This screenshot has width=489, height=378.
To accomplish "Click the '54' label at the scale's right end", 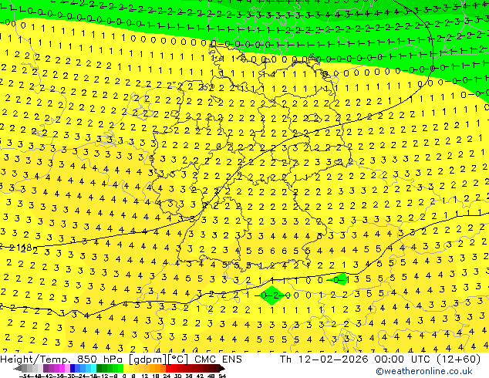I will click(222, 376).
